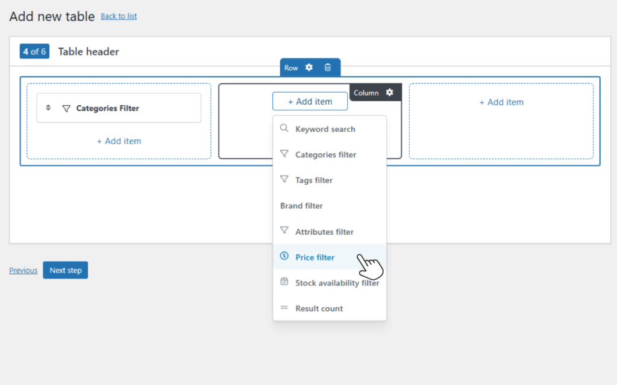Select Price filter from the item menu
This screenshot has height=385, width=617.
point(314,257)
